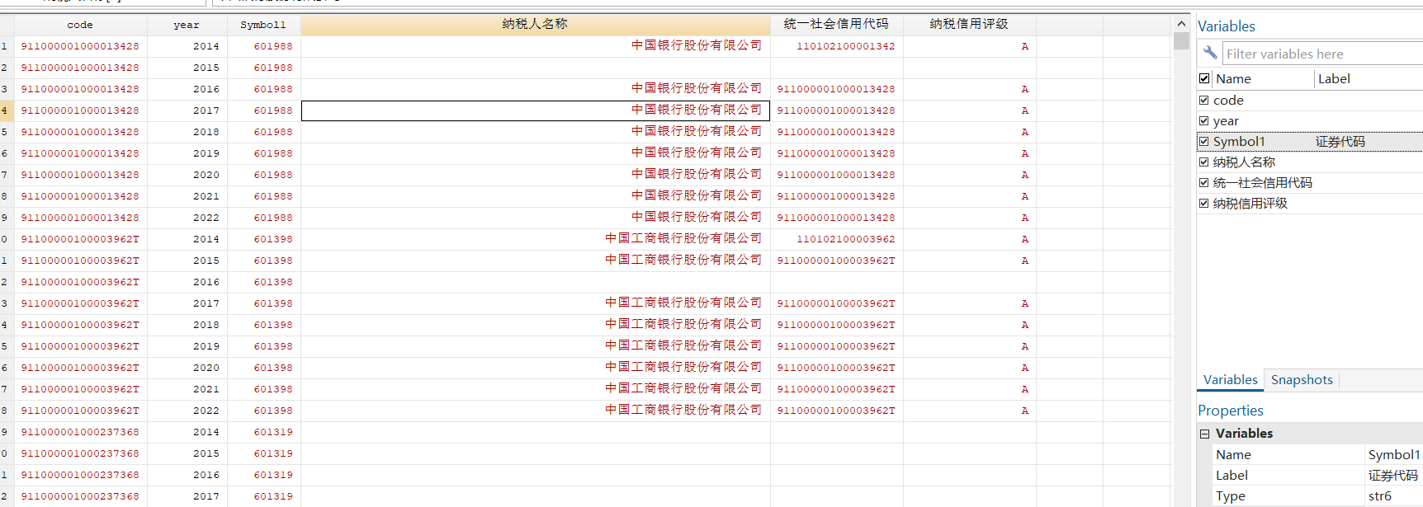Image resolution: width=1423 pixels, height=507 pixels.
Task: Toggle the 统一社会信用代码 variable checkbox
Action: pyautogui.click(x=1204, y=183)
